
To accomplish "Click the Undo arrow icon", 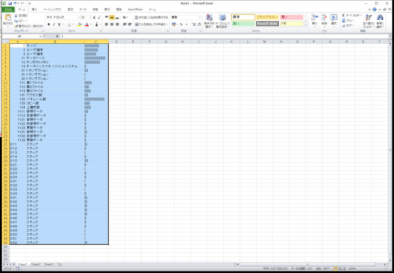I will pyautogui.click(x=15, y=3).
